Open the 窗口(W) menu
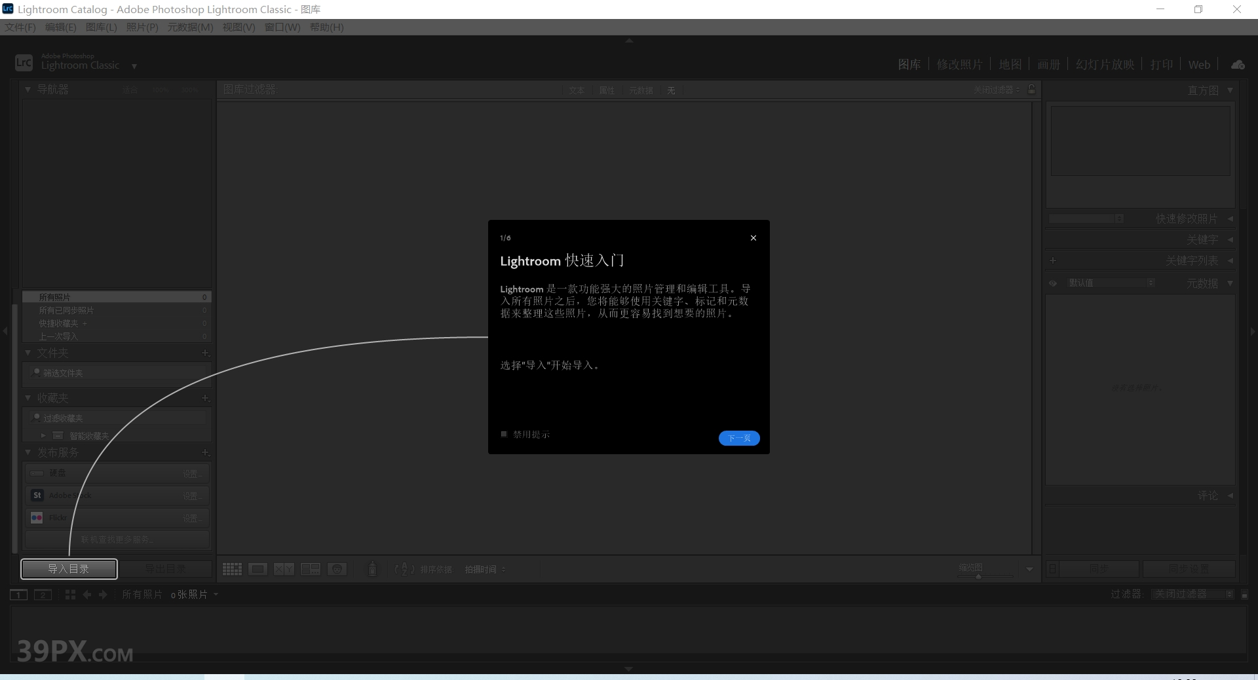The image size is (1258, 680). tap(282, 27)
